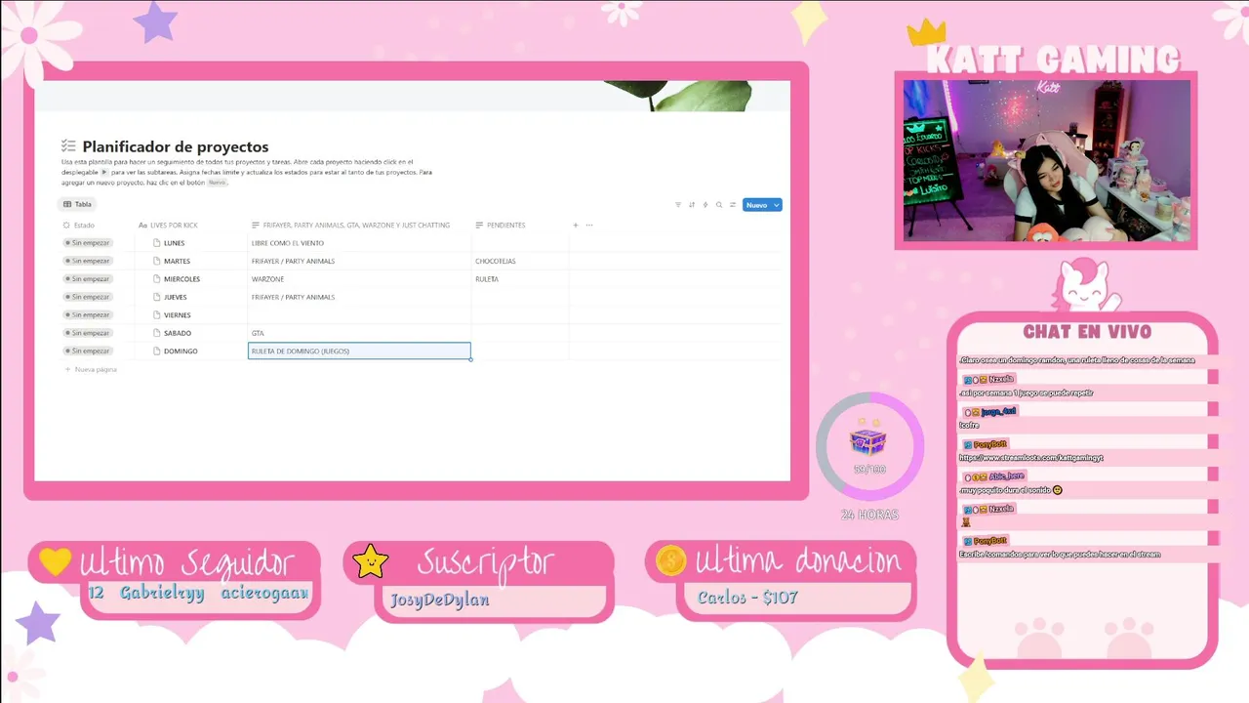Select the RULETA cell under PENDIENTES
This screenshot has height=703, width=1249.
[x=520, y=279]
